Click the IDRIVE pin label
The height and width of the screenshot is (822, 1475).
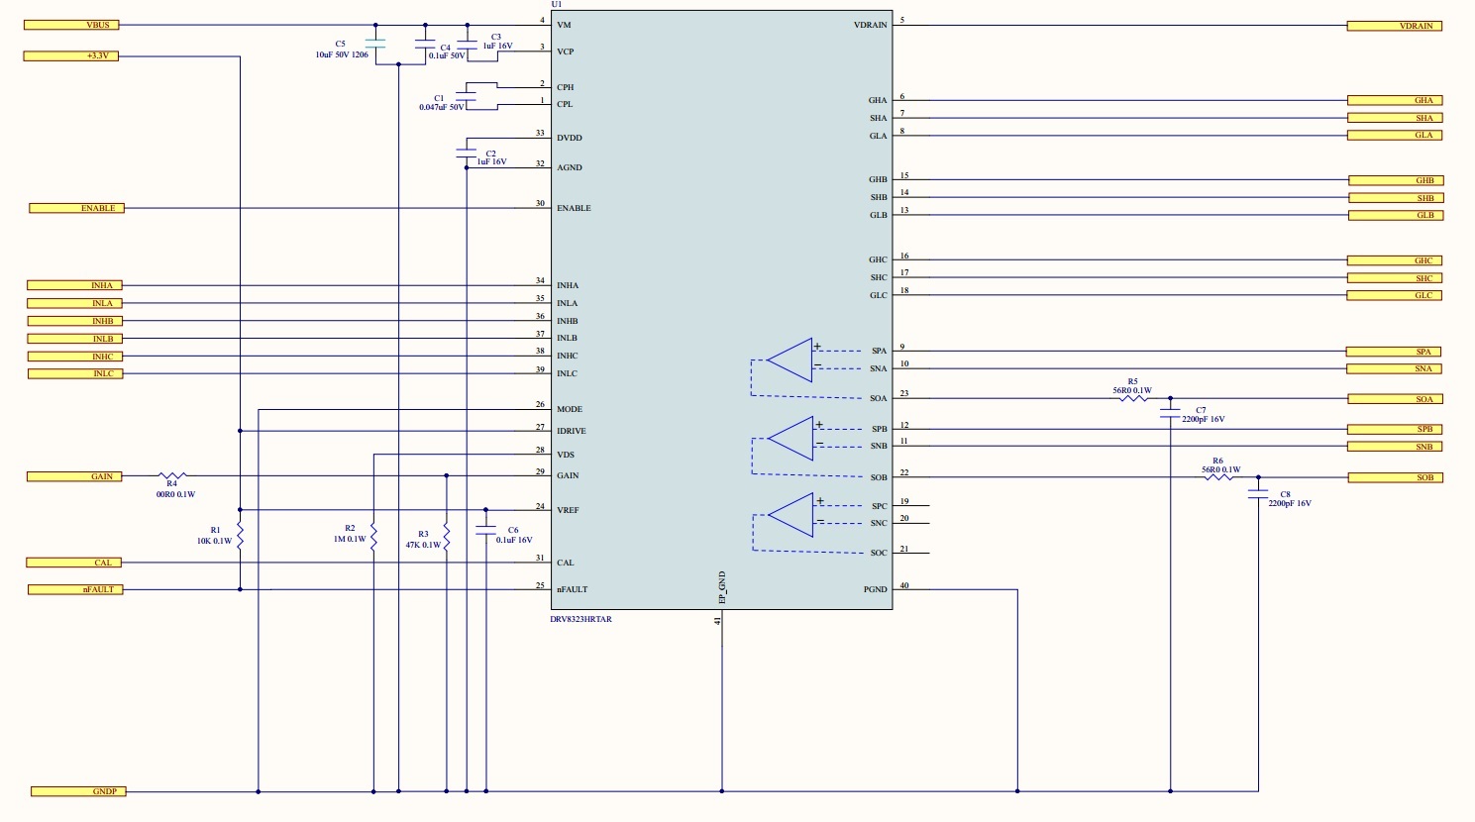point(572,431)
